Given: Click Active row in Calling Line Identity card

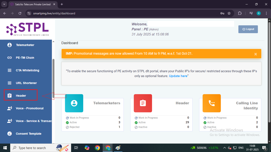Looking at the screenshot, I should pos(231,122).
